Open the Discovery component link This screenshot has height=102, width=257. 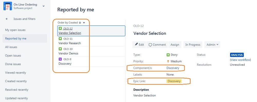click(173, 68)
